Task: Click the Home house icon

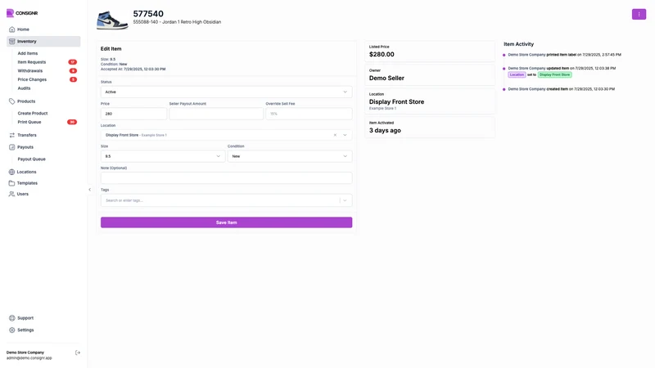Action: click(x=11, y=29)
